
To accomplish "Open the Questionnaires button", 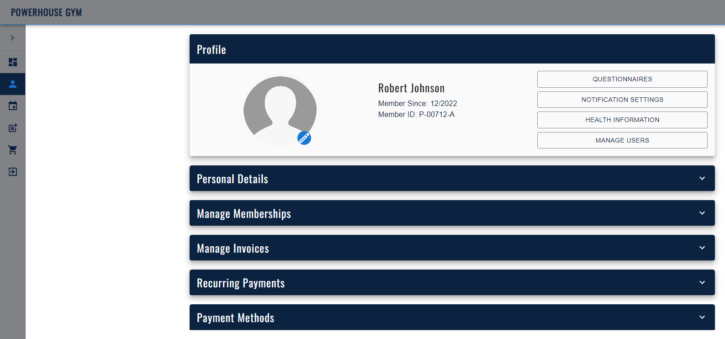I will 622,79.
